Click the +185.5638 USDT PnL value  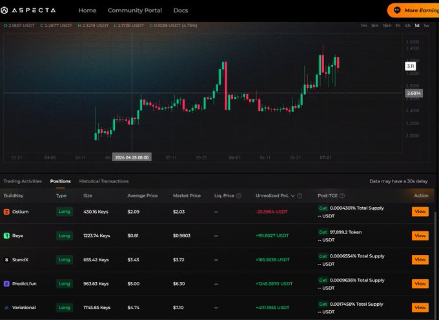coord(272,260)
